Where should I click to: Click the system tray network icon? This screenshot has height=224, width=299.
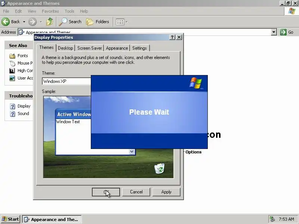pyautogui.click(x=272, y=219)
